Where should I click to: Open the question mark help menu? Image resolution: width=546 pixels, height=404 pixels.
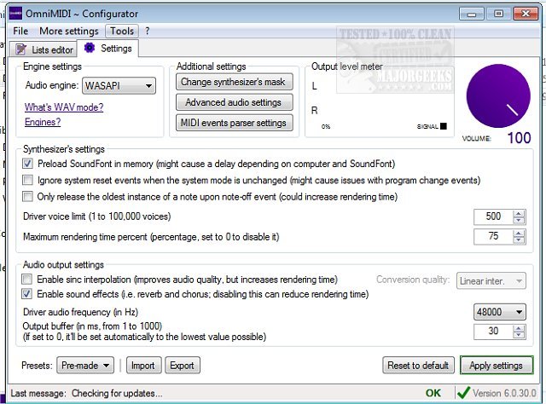point(148,31)
